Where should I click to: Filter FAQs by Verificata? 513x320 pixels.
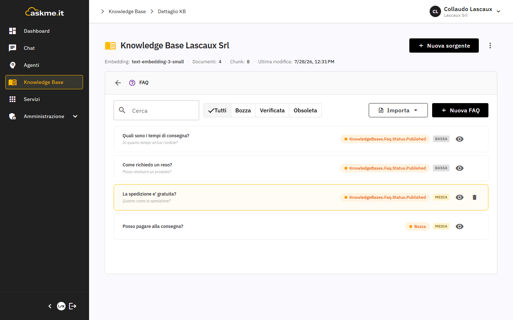coord(272,110)
